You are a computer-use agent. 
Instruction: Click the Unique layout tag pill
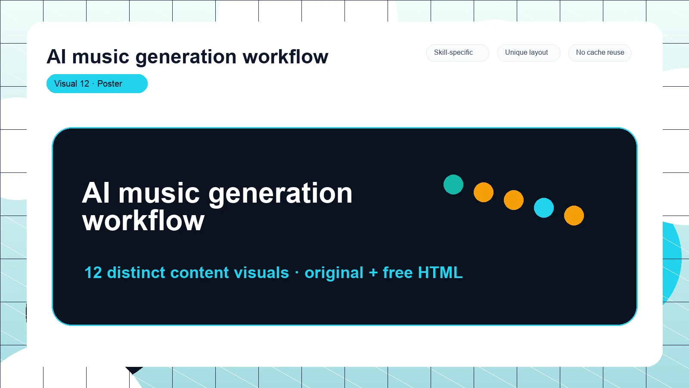[528, 53]
